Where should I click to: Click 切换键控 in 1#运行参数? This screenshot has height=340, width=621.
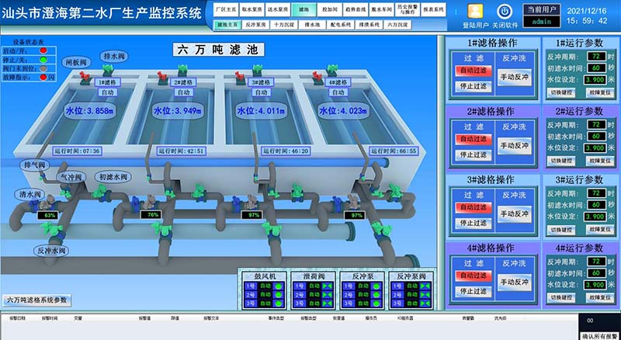point(561,92)
